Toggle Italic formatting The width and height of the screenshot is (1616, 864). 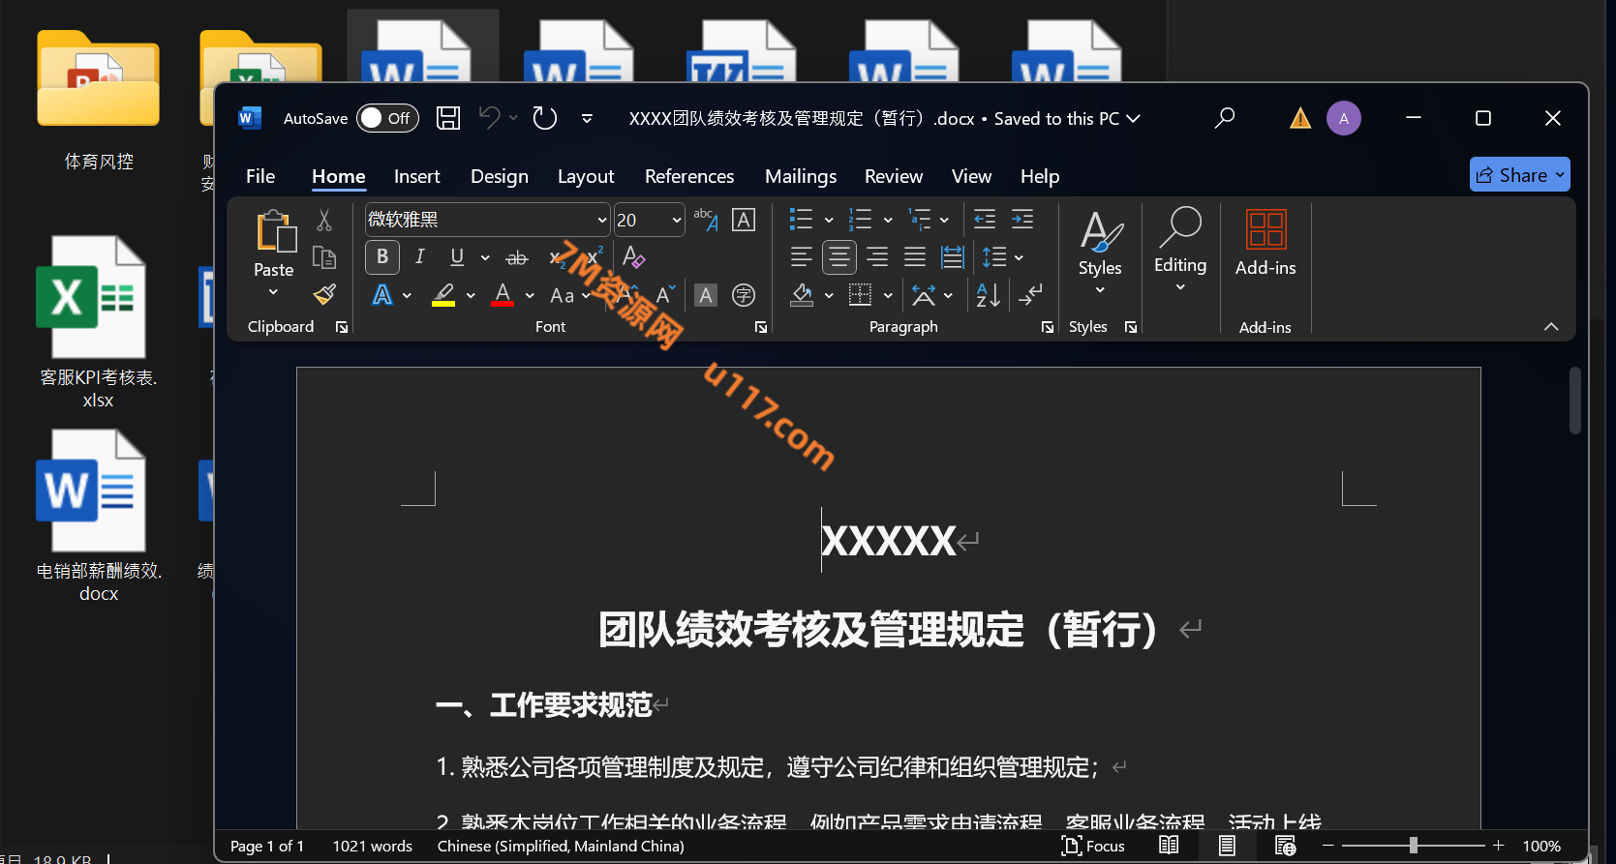pyautogui.click(x=419, y=256)
